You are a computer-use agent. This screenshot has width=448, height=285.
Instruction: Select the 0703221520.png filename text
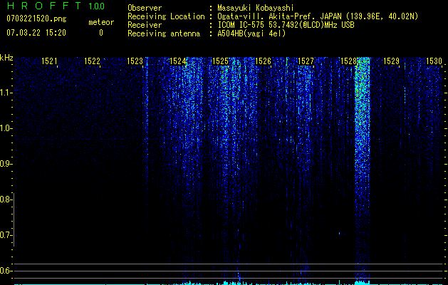pyautogui.click(x=36, y=19)
